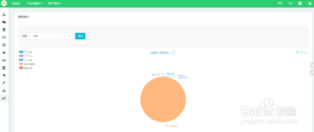Image resolution: width=314 pixels, height=132 pixels.
Task: Open the mail envelope icon
Action: click(x=300, y=3)
